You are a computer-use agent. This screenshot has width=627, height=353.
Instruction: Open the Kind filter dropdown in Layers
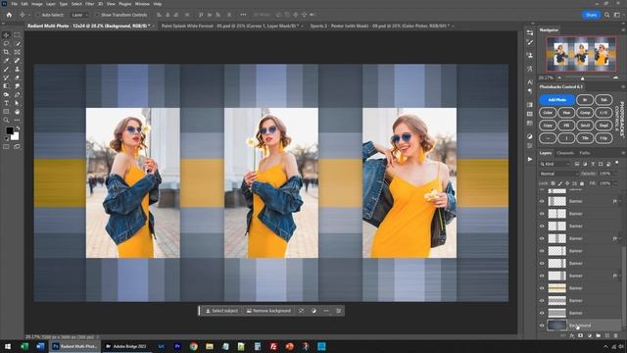tap(555, 164)
